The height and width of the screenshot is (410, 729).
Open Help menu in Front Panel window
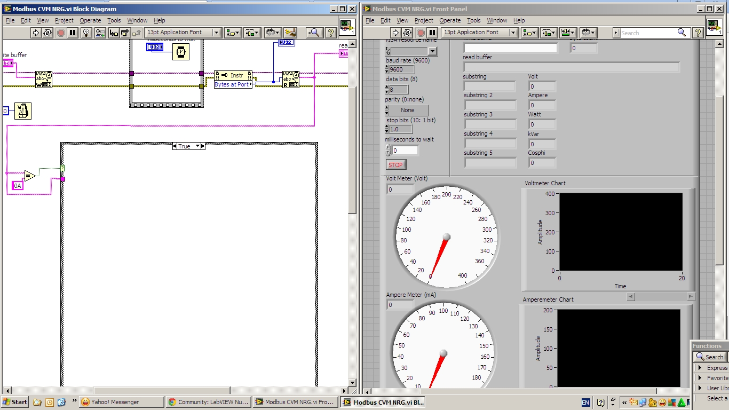coord(519,20)
